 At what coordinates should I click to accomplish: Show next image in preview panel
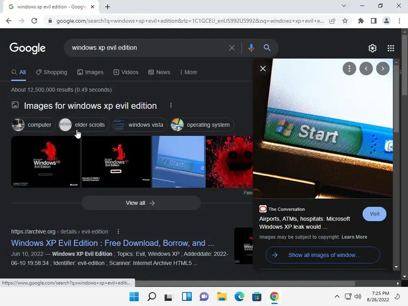click(383, 69)
